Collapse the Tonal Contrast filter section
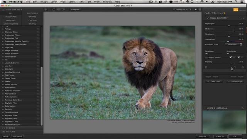The width and height of the screenshot is (247, 139). point(205,18)
